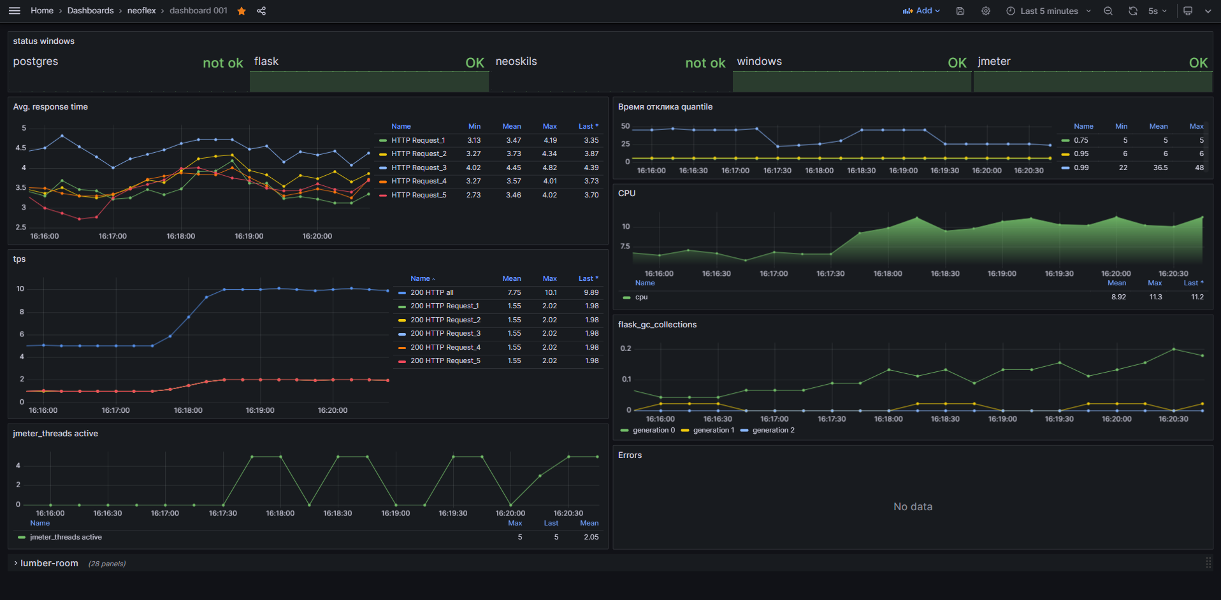Click the Home breadcrumb link
This screenshot has width=1221, height=600.
tap(42, 11)
